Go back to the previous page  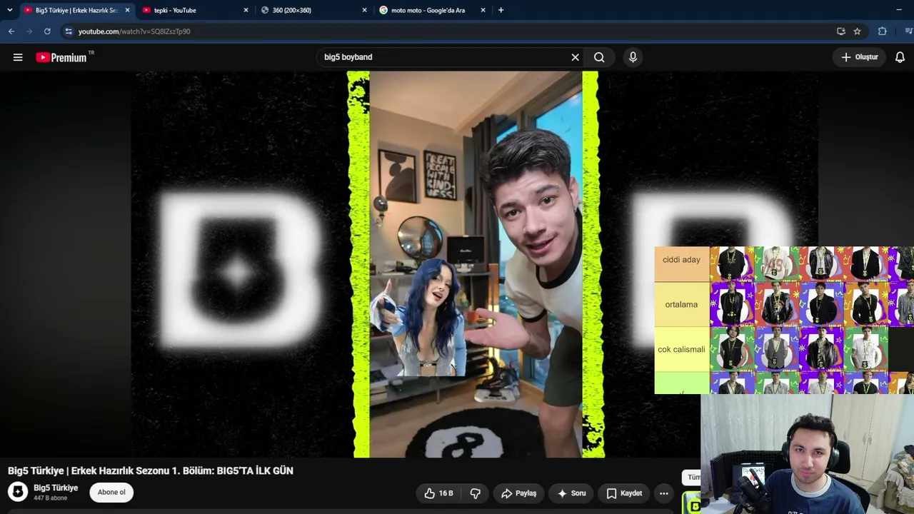[x=11, y=31]
